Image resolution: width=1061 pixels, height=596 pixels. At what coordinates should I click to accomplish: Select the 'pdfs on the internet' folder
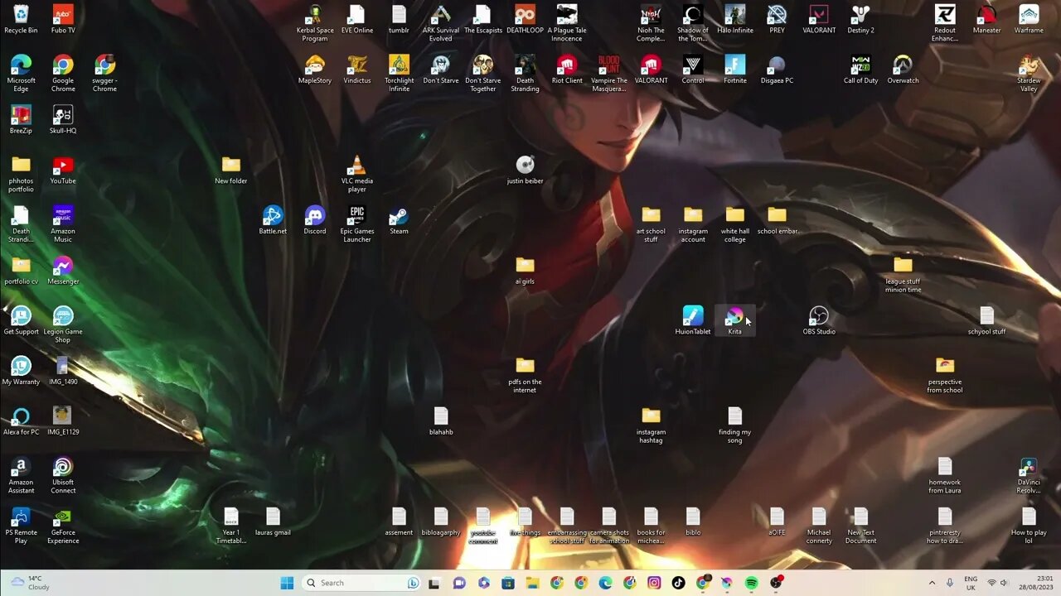click(x=525, y=375)
